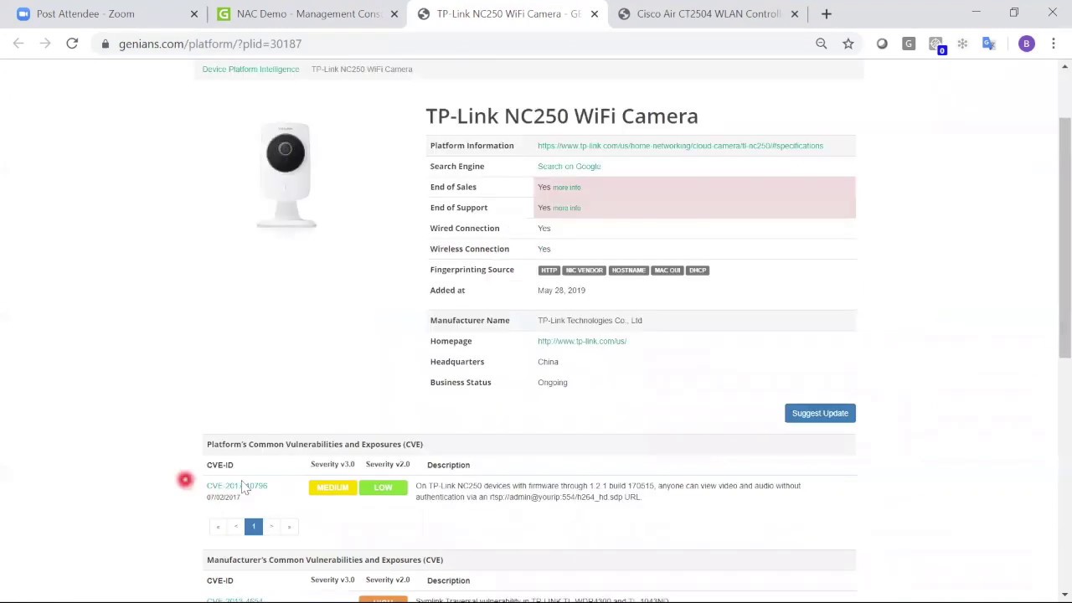Open the purple B profile avatar
Screen dimensions: 1072x603
click(1026, 44)
